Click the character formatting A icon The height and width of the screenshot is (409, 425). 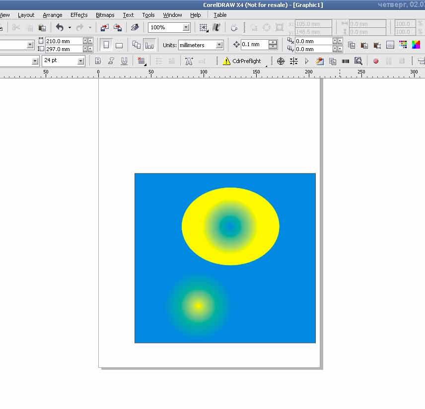[189, 61]
